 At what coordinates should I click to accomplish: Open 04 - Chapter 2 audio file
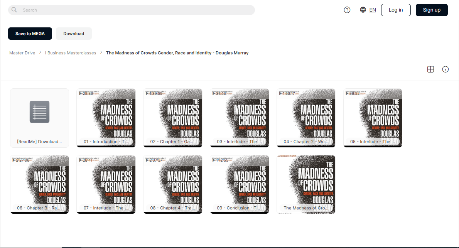(306, 118)
